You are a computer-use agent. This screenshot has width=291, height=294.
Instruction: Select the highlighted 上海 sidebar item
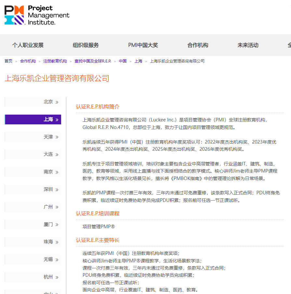pyautogui.click(x=33, y=119)
